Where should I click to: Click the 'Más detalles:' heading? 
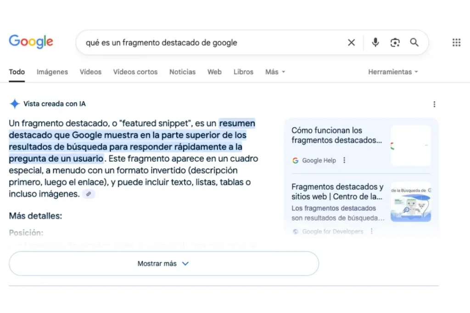point(35,216)
